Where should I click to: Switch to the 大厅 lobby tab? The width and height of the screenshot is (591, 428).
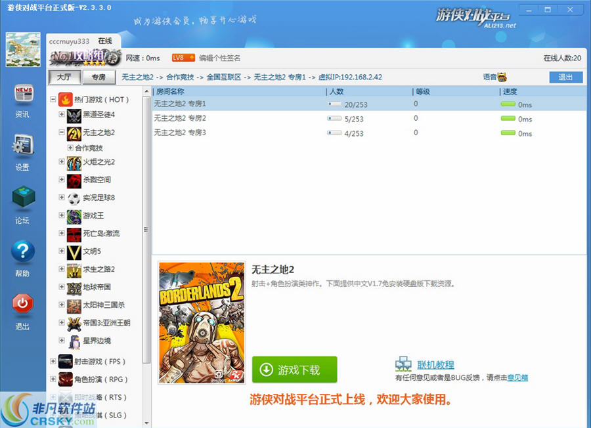pyautogui.click(x=64, y=77)
